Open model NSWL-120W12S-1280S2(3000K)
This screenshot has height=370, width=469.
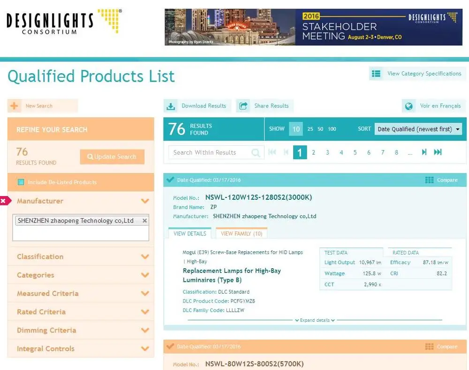pyautogui.click(x=258, y=197)
